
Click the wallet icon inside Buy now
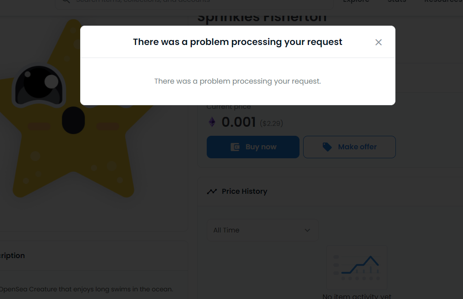pos(235,147)
